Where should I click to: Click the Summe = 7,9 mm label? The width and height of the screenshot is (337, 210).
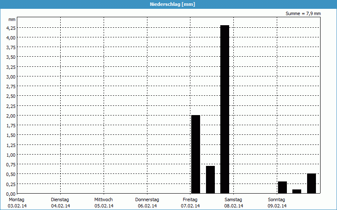[303, 13]
